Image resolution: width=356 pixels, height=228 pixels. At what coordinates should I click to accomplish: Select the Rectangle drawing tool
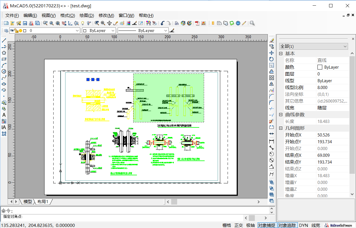click(4, 59)
